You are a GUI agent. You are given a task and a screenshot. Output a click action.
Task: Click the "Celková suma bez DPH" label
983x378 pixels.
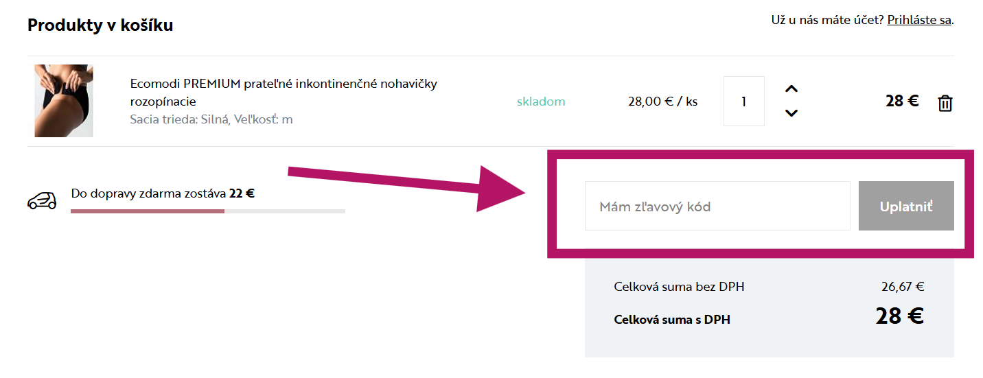[x=679, y=287]
